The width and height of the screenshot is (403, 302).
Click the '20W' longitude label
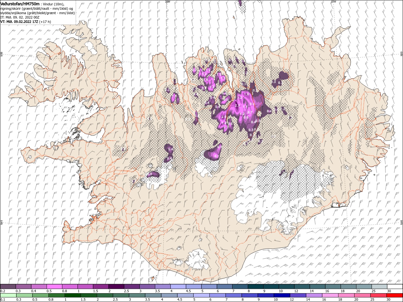pyautogui.click(x=167, y=2)
